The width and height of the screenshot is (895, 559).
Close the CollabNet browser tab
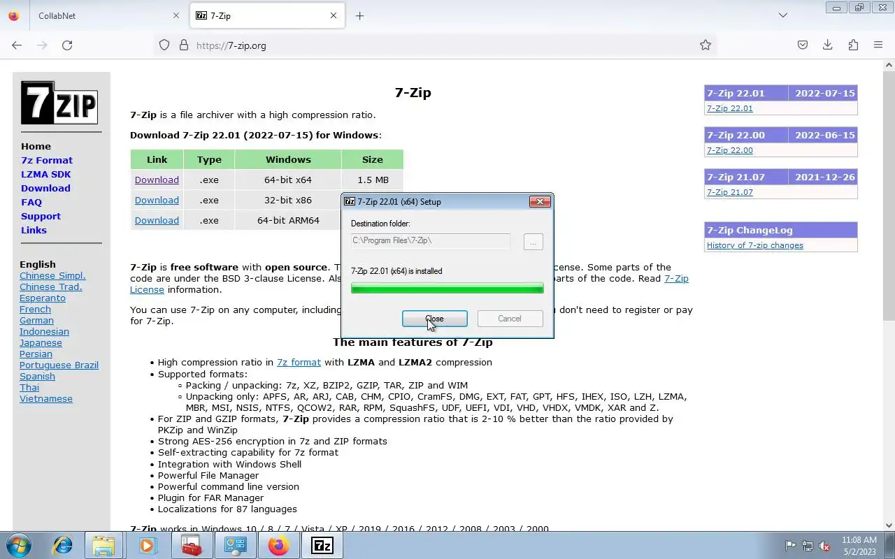[176, 15]
